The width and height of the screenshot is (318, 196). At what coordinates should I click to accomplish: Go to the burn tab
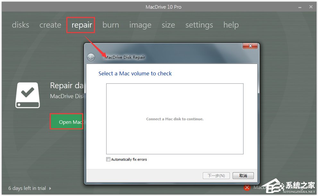click(x=111, y=25)
